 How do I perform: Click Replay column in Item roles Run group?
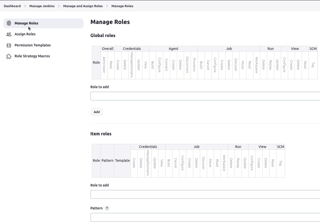pyautogui.click(x=238, y=163)
